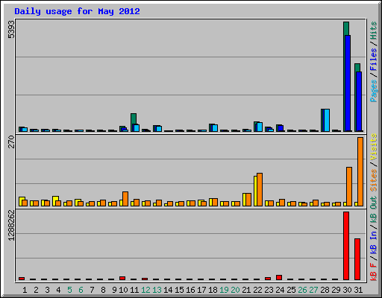Screen dimensions: 382x298
Task: Click day label 31 on x-axis
Action: [358, 290]
